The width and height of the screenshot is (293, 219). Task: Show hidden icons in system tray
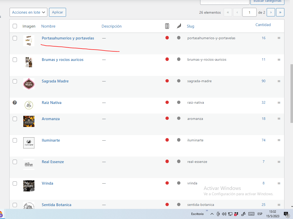(212, 214)
